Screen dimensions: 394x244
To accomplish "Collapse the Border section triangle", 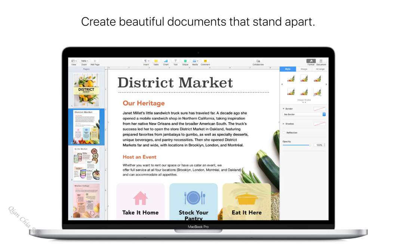I will (x=283, y=109).
